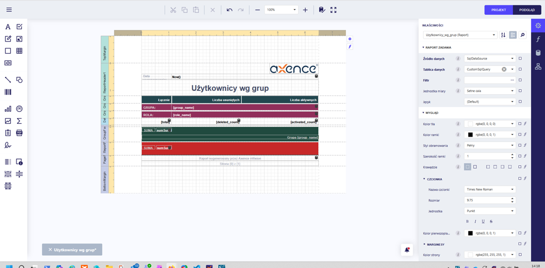Switch to the PODGLĄD tab

(x=527, y=10)
